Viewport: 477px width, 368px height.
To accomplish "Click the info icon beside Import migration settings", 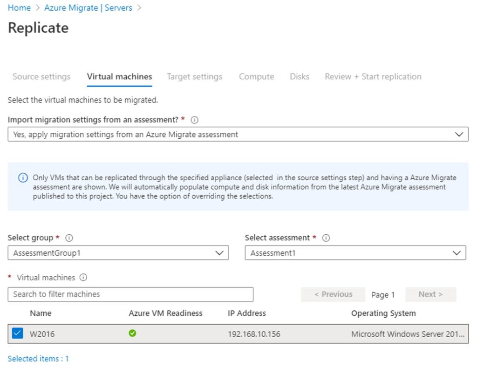I will click(194, 120).
